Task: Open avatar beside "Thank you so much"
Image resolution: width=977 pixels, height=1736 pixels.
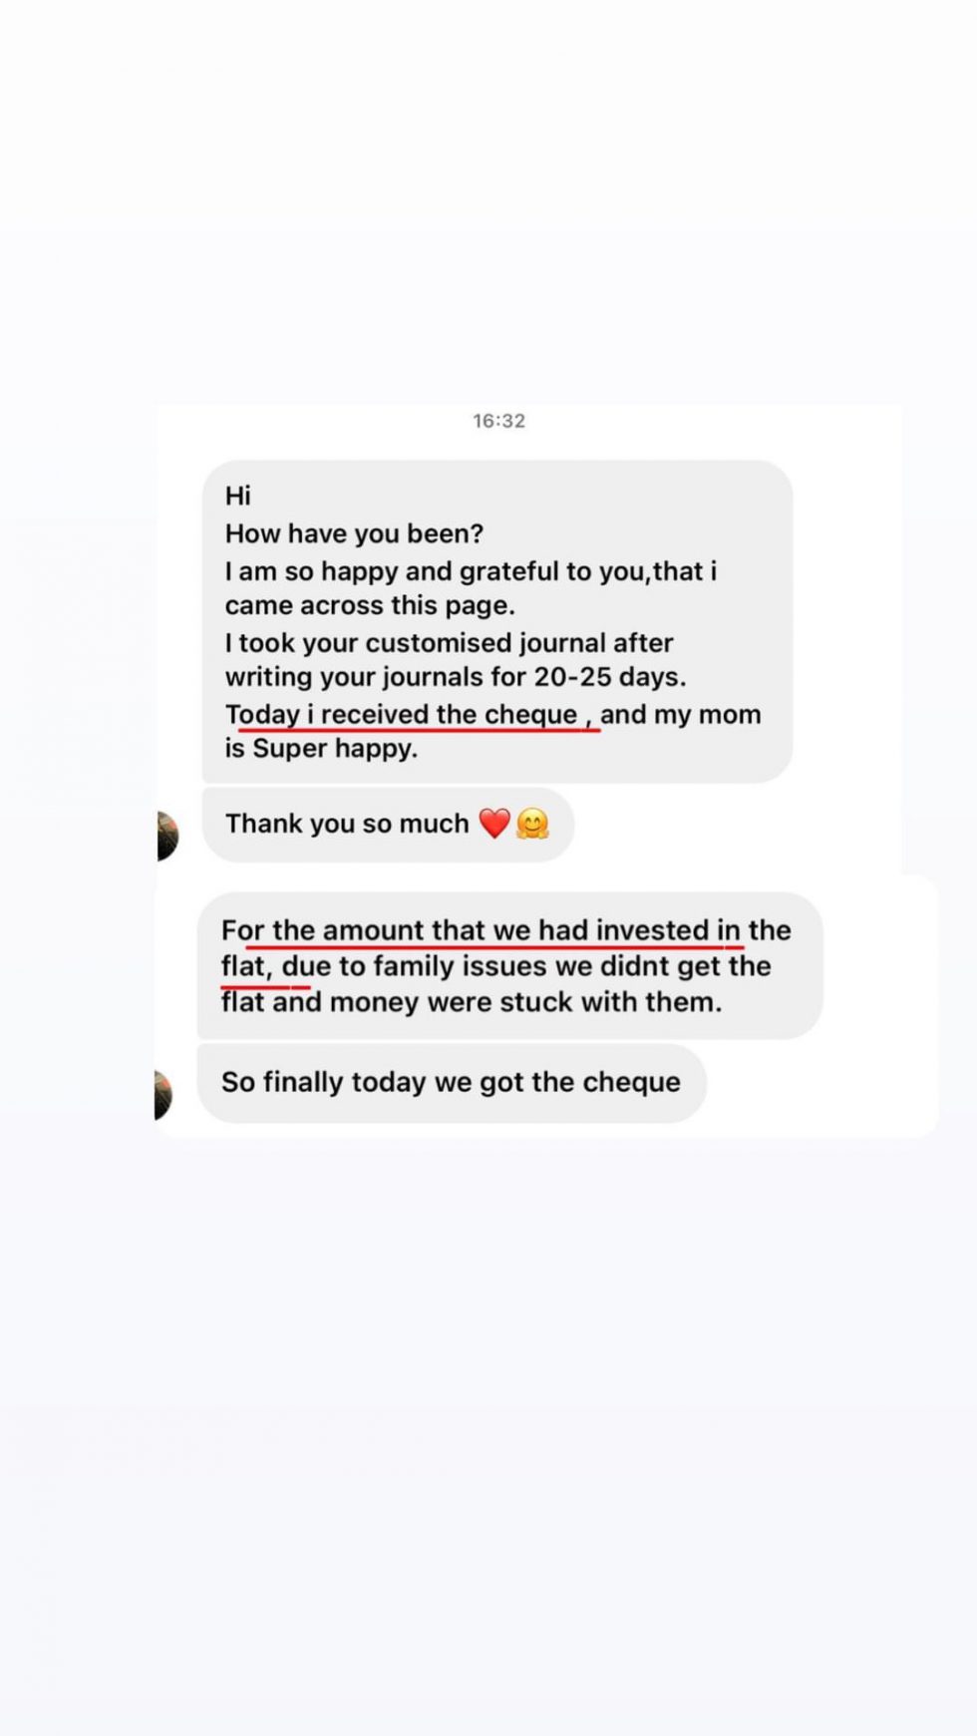Action: point(166,835)
